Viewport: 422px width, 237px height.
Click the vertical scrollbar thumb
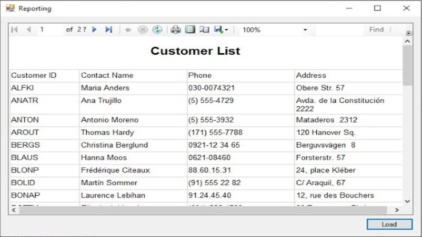[x=407, y=65]
